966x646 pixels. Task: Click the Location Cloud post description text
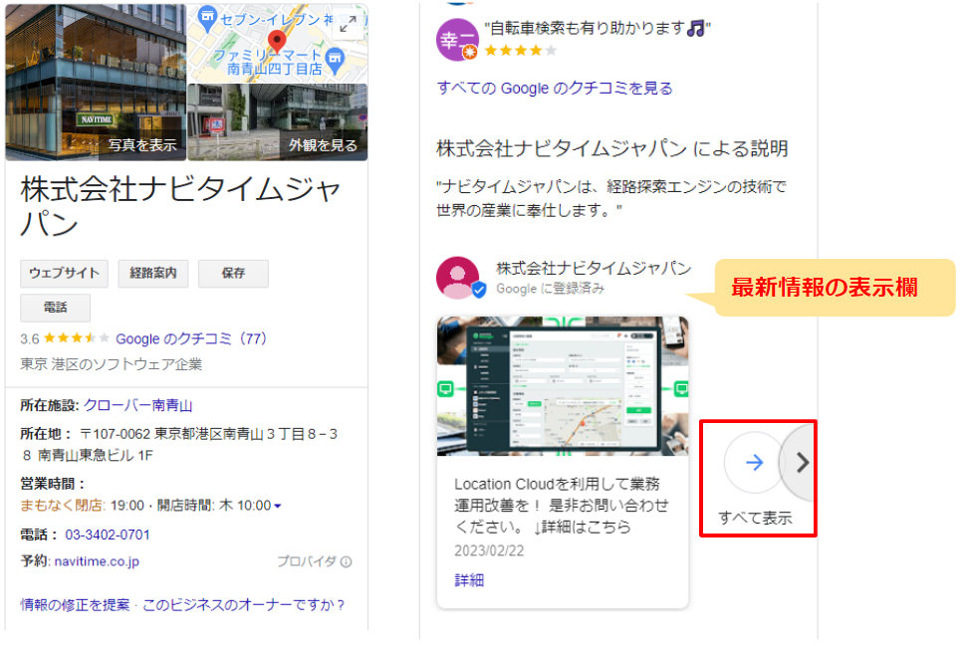tap(562, 507)
